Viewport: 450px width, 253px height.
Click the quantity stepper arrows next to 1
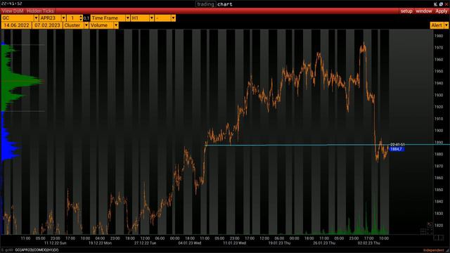pyautogui.click(x=81, y=18)
